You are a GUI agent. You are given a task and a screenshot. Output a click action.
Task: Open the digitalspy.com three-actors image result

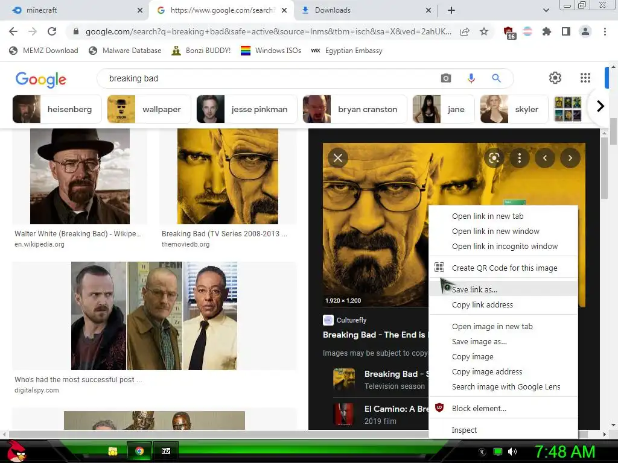pos(154,316)
